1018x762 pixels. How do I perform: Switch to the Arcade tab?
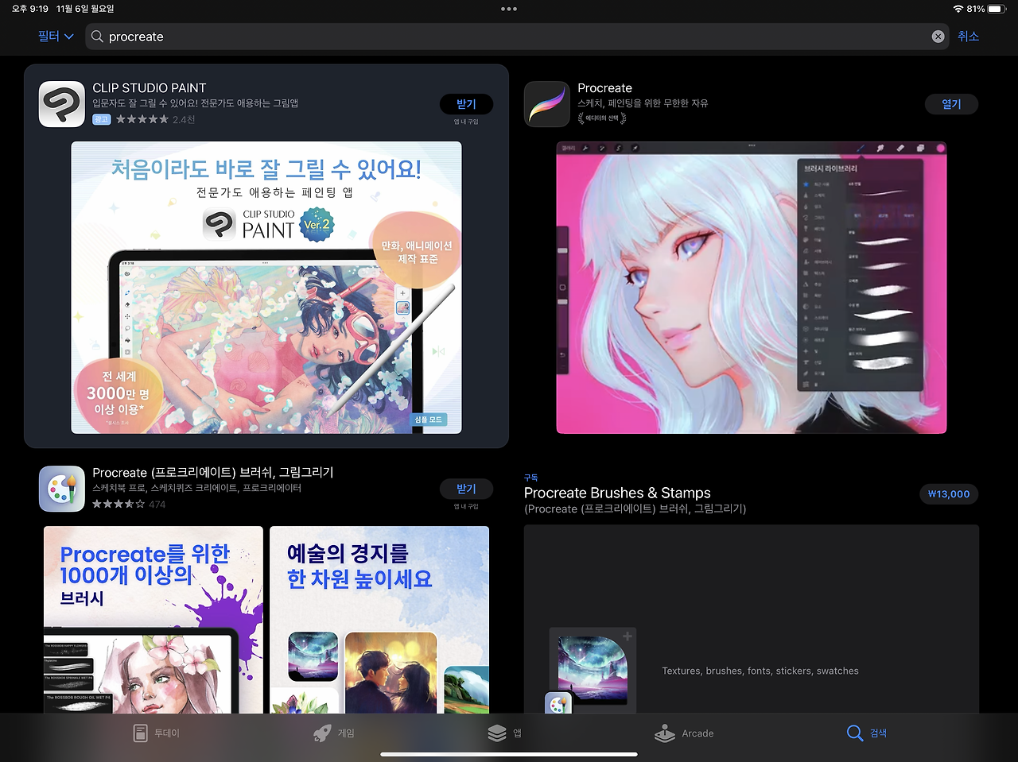(684, 733)
